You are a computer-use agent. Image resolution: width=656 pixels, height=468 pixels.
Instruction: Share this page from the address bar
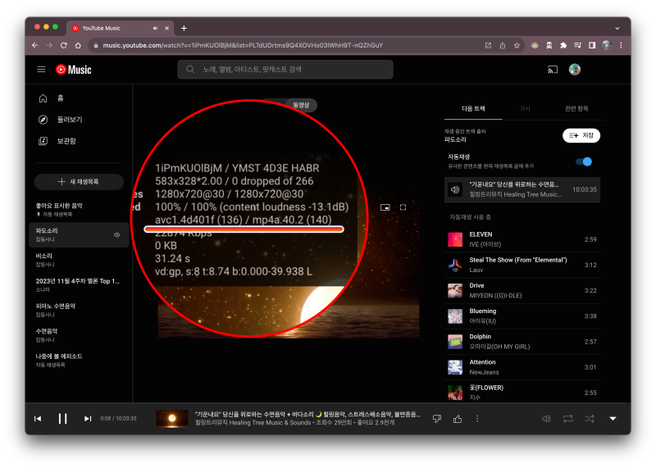click(x=503, y=45)
